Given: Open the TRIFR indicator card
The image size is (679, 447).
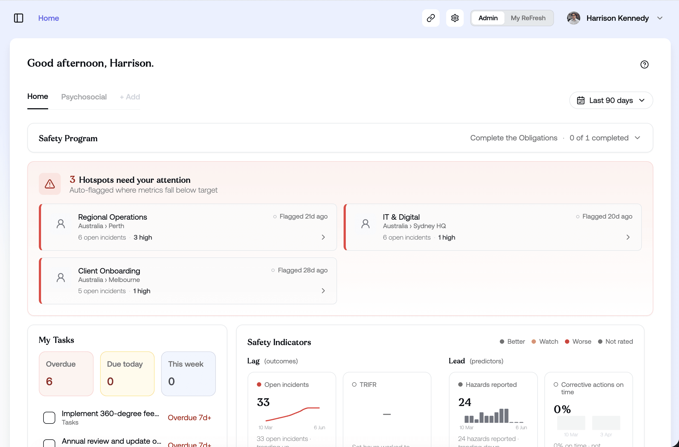Looking at the screenshot, I should coord(387,409).
